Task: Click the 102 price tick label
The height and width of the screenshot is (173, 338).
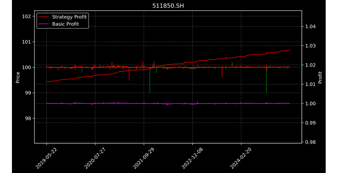Action: pos(27,17)
